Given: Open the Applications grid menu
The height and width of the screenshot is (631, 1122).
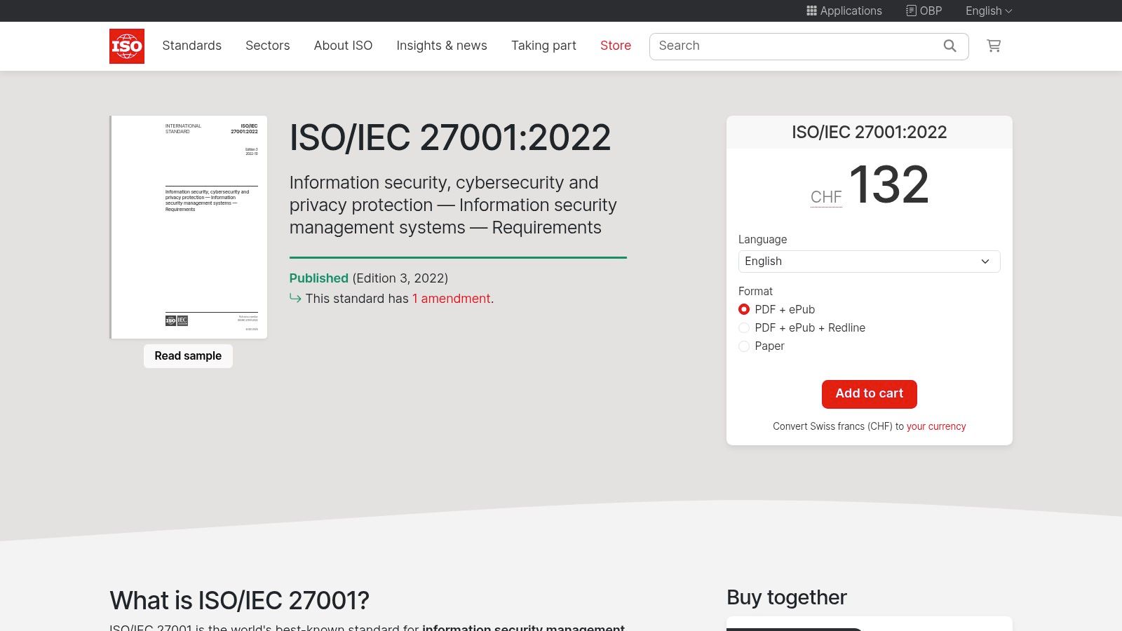Looking at the screenshot, I should point(844,11).
